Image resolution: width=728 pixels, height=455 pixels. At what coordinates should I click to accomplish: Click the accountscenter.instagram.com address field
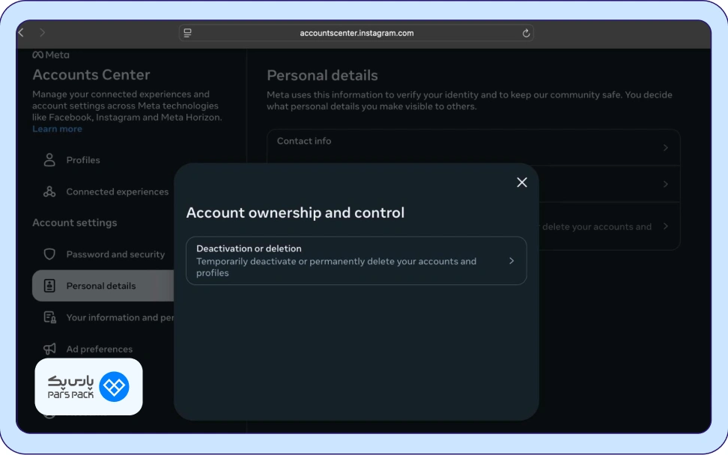coord(357,33)
